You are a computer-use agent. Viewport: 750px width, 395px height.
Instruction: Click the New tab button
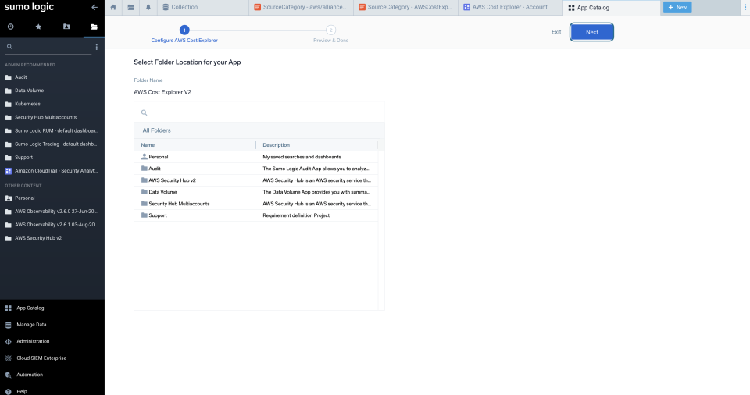point(677,7)
